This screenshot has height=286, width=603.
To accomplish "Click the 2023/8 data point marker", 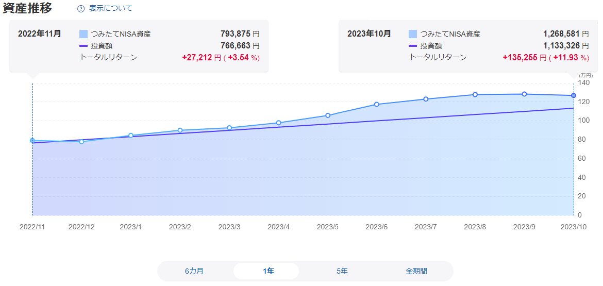I will 475,94.
